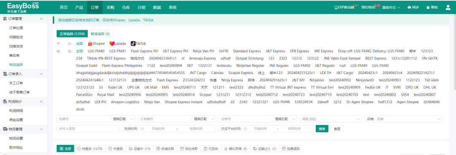Screen dimensions: 456x155
Task: Open the 采购 top menu
Action: (x=110, y=7)
